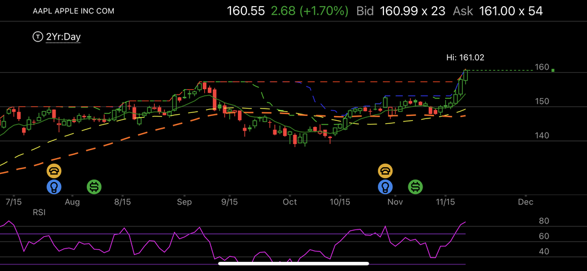Tap the late-October earnings call phone icon
587x271 pixels.
pos(385,171)
